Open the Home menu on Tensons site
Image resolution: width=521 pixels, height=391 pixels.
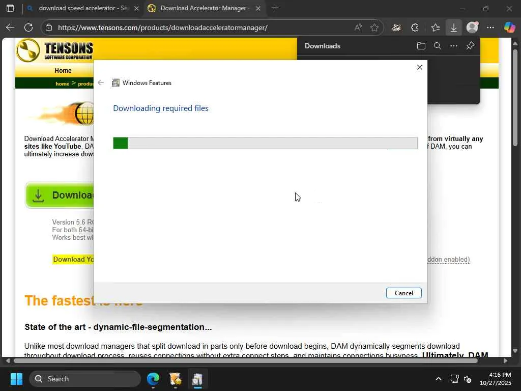[x=63, y=70]
